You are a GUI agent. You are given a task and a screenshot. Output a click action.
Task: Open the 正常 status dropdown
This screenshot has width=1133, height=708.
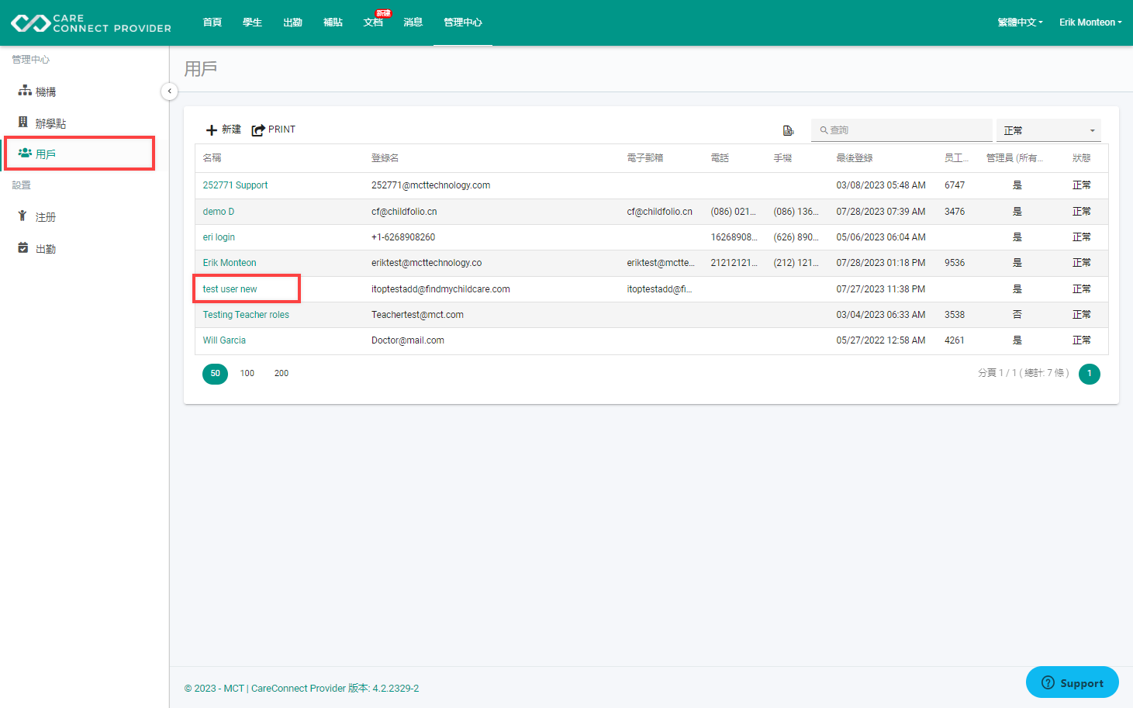point(1048,130)
